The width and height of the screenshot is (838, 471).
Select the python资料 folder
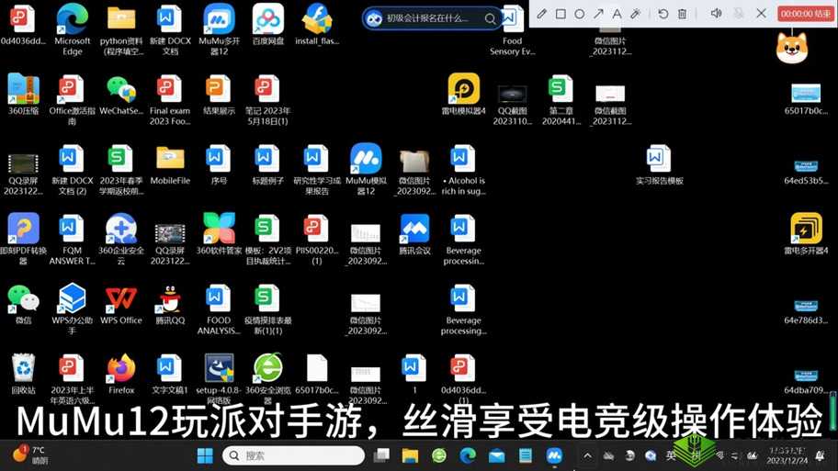pyautogui.click(x=121, y=30)
